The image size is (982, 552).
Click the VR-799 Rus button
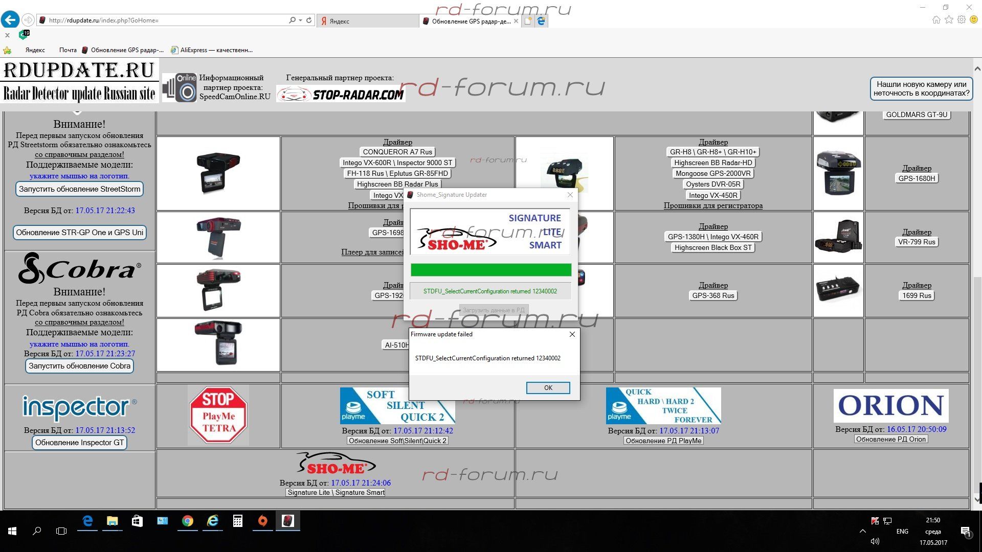[x=917, y=242]
